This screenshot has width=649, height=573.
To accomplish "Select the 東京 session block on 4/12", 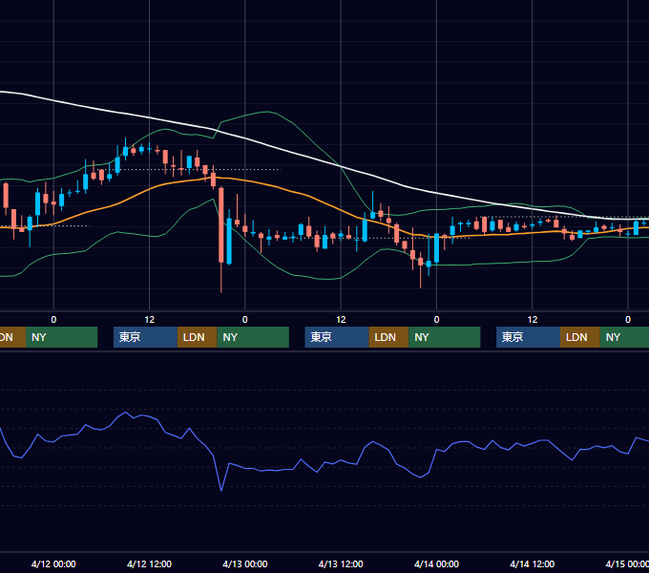I will pos(145,337).
